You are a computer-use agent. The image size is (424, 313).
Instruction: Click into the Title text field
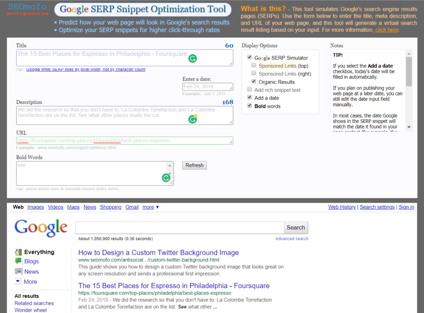pos(124,58)
